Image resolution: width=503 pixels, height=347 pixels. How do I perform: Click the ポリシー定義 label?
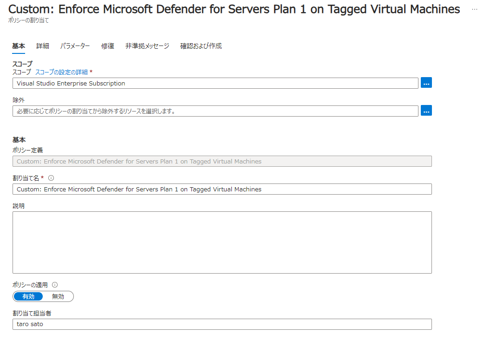click(27, 150)
